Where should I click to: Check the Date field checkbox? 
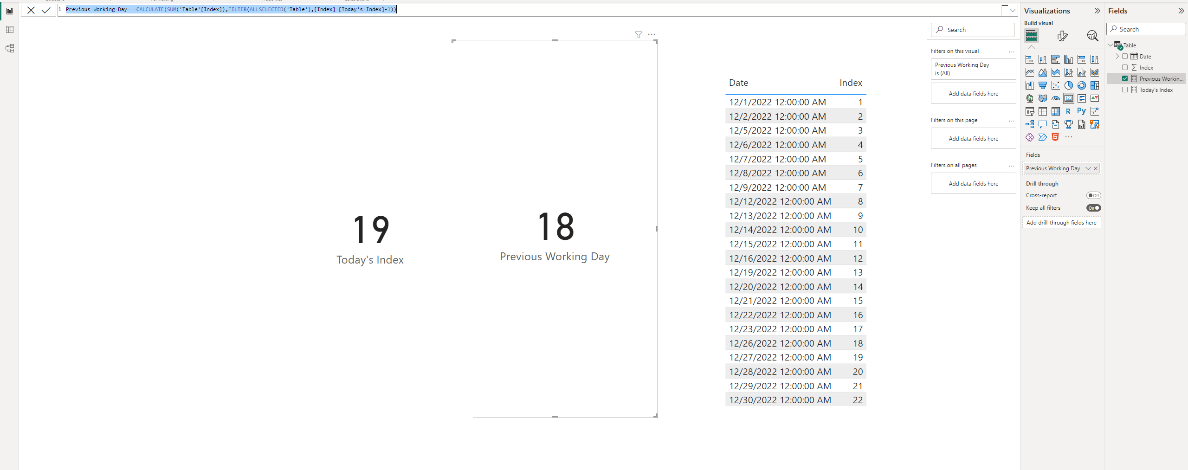point(1125,56)
